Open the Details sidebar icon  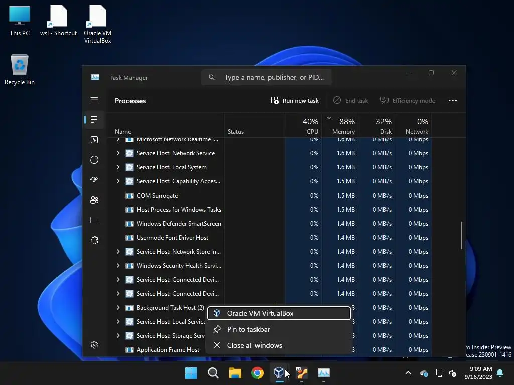94,220
